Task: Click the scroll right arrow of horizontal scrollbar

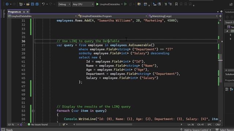Action: [181, 124]
